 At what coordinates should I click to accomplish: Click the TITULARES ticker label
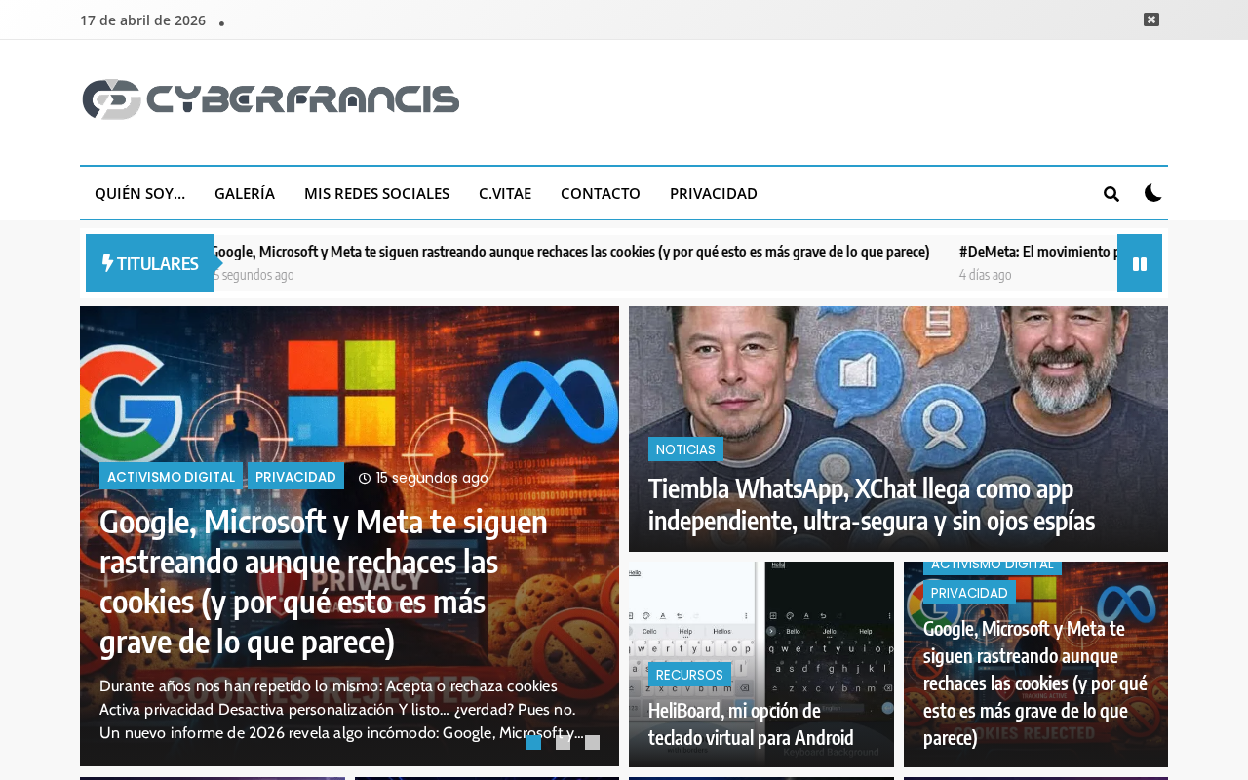pos(150,263)
